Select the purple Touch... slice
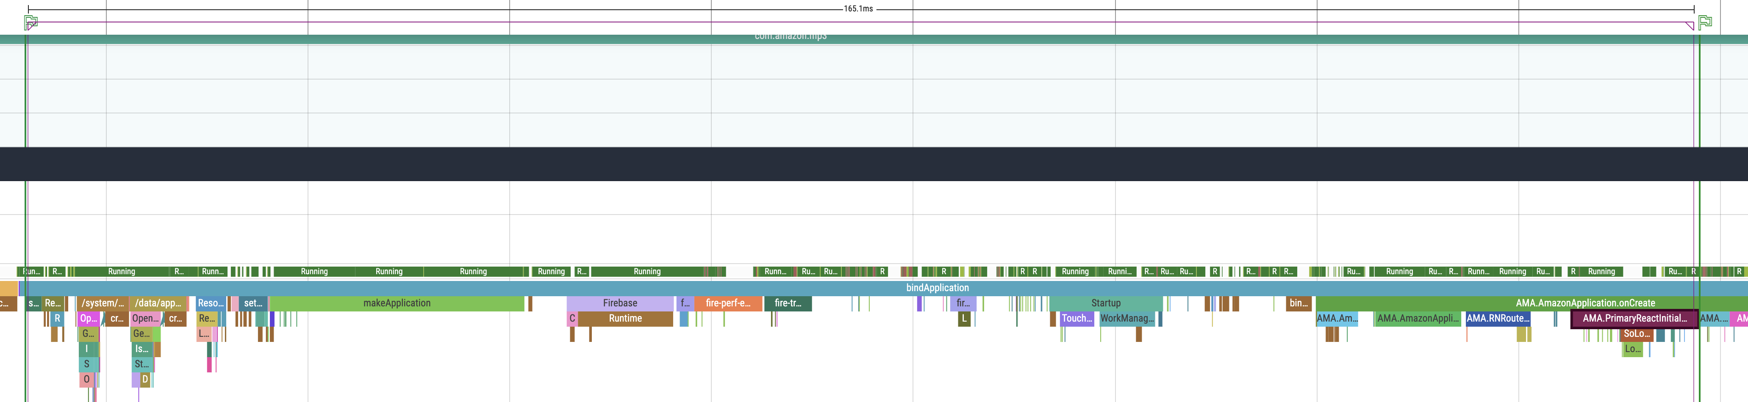The width and height of the screenshot is (1748, 402). pos(1076,319)
